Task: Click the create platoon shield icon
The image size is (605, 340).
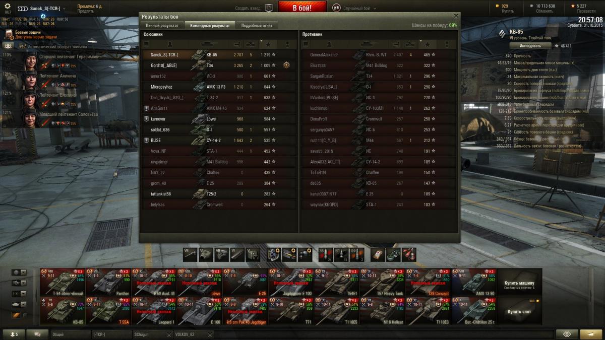Action: pos(269,8)
